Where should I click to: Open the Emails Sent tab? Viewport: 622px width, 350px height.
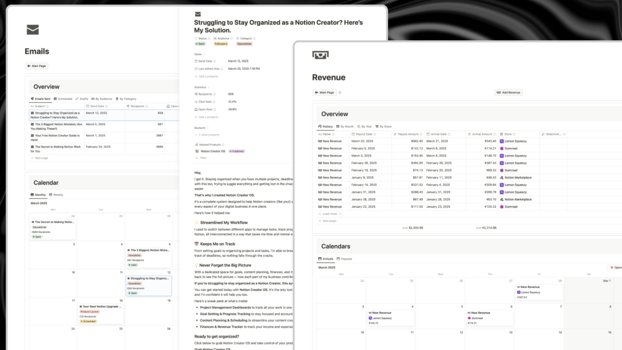[40, 99]
